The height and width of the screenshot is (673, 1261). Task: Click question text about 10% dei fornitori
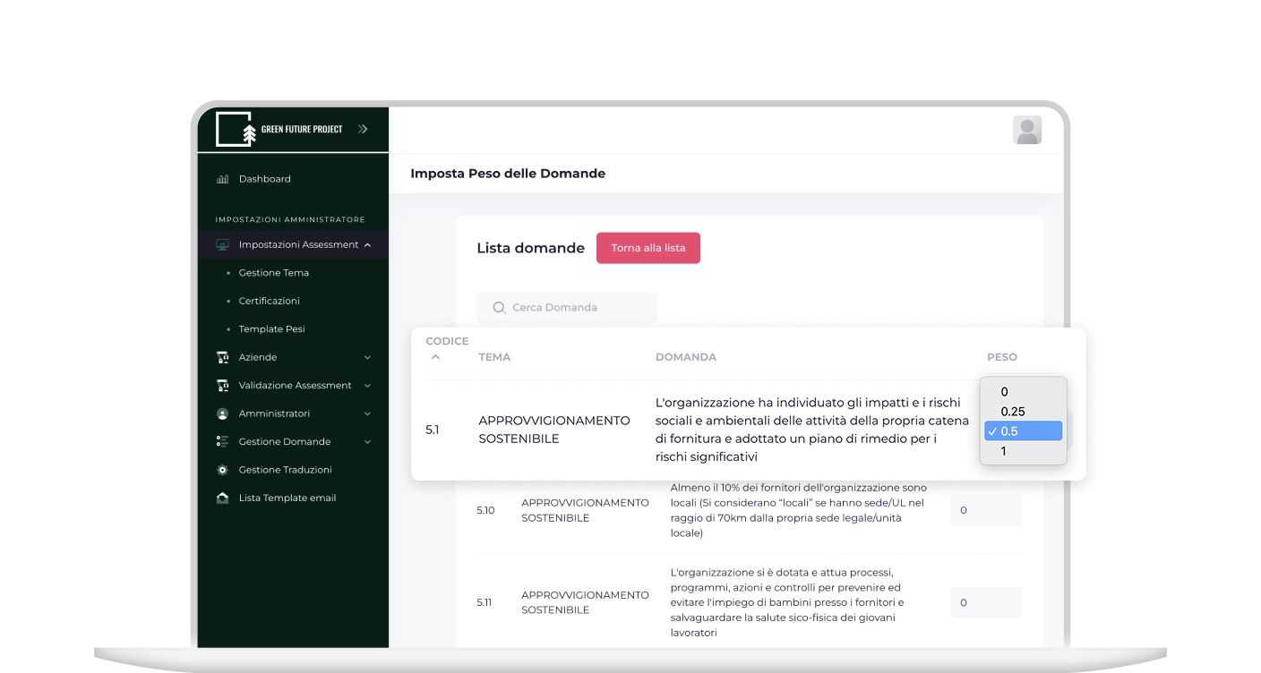[x=799, y=510]
